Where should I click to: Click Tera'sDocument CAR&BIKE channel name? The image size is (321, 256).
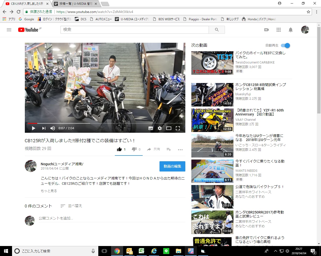tap(255, 62)
